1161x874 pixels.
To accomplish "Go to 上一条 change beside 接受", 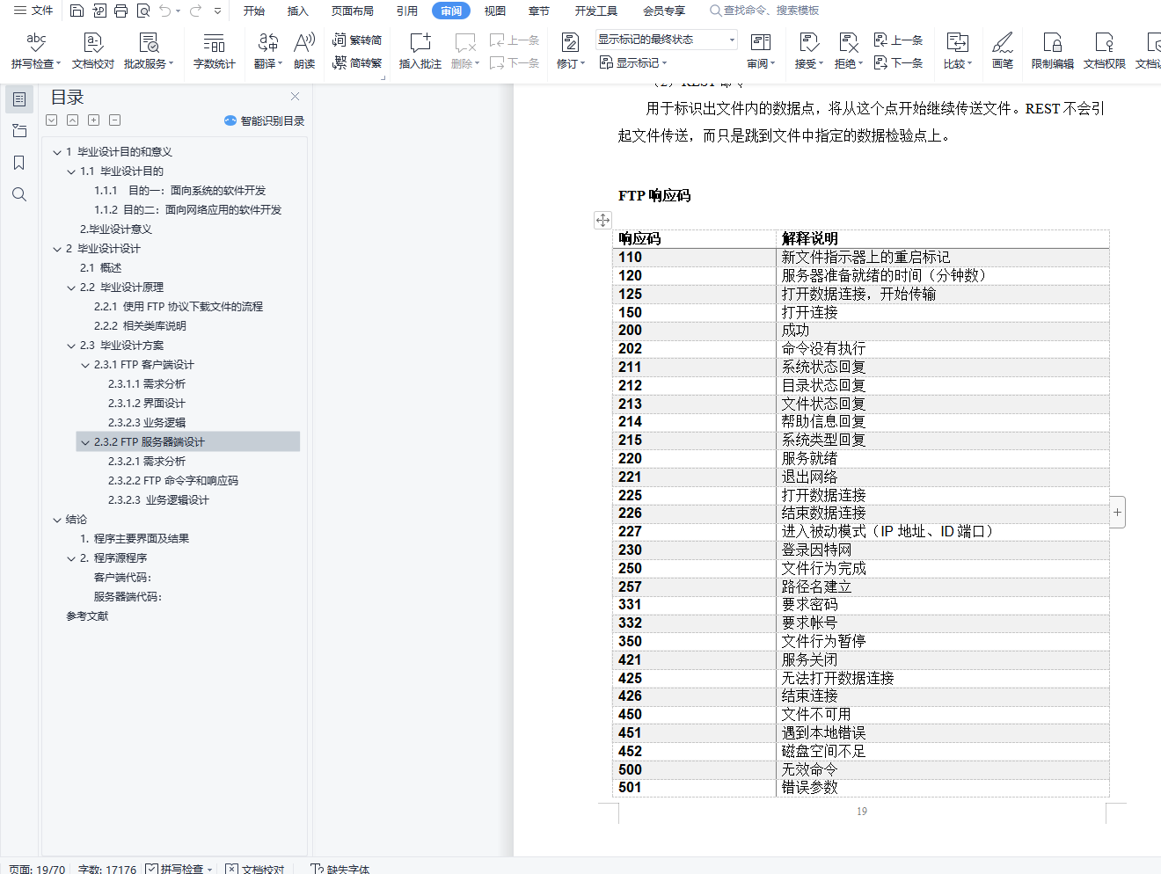I will tap(899, 40).
